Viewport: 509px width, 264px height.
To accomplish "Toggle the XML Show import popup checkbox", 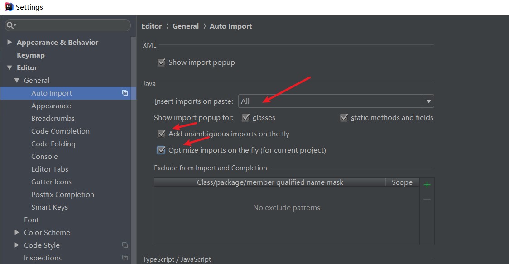I will pos(161,62).
